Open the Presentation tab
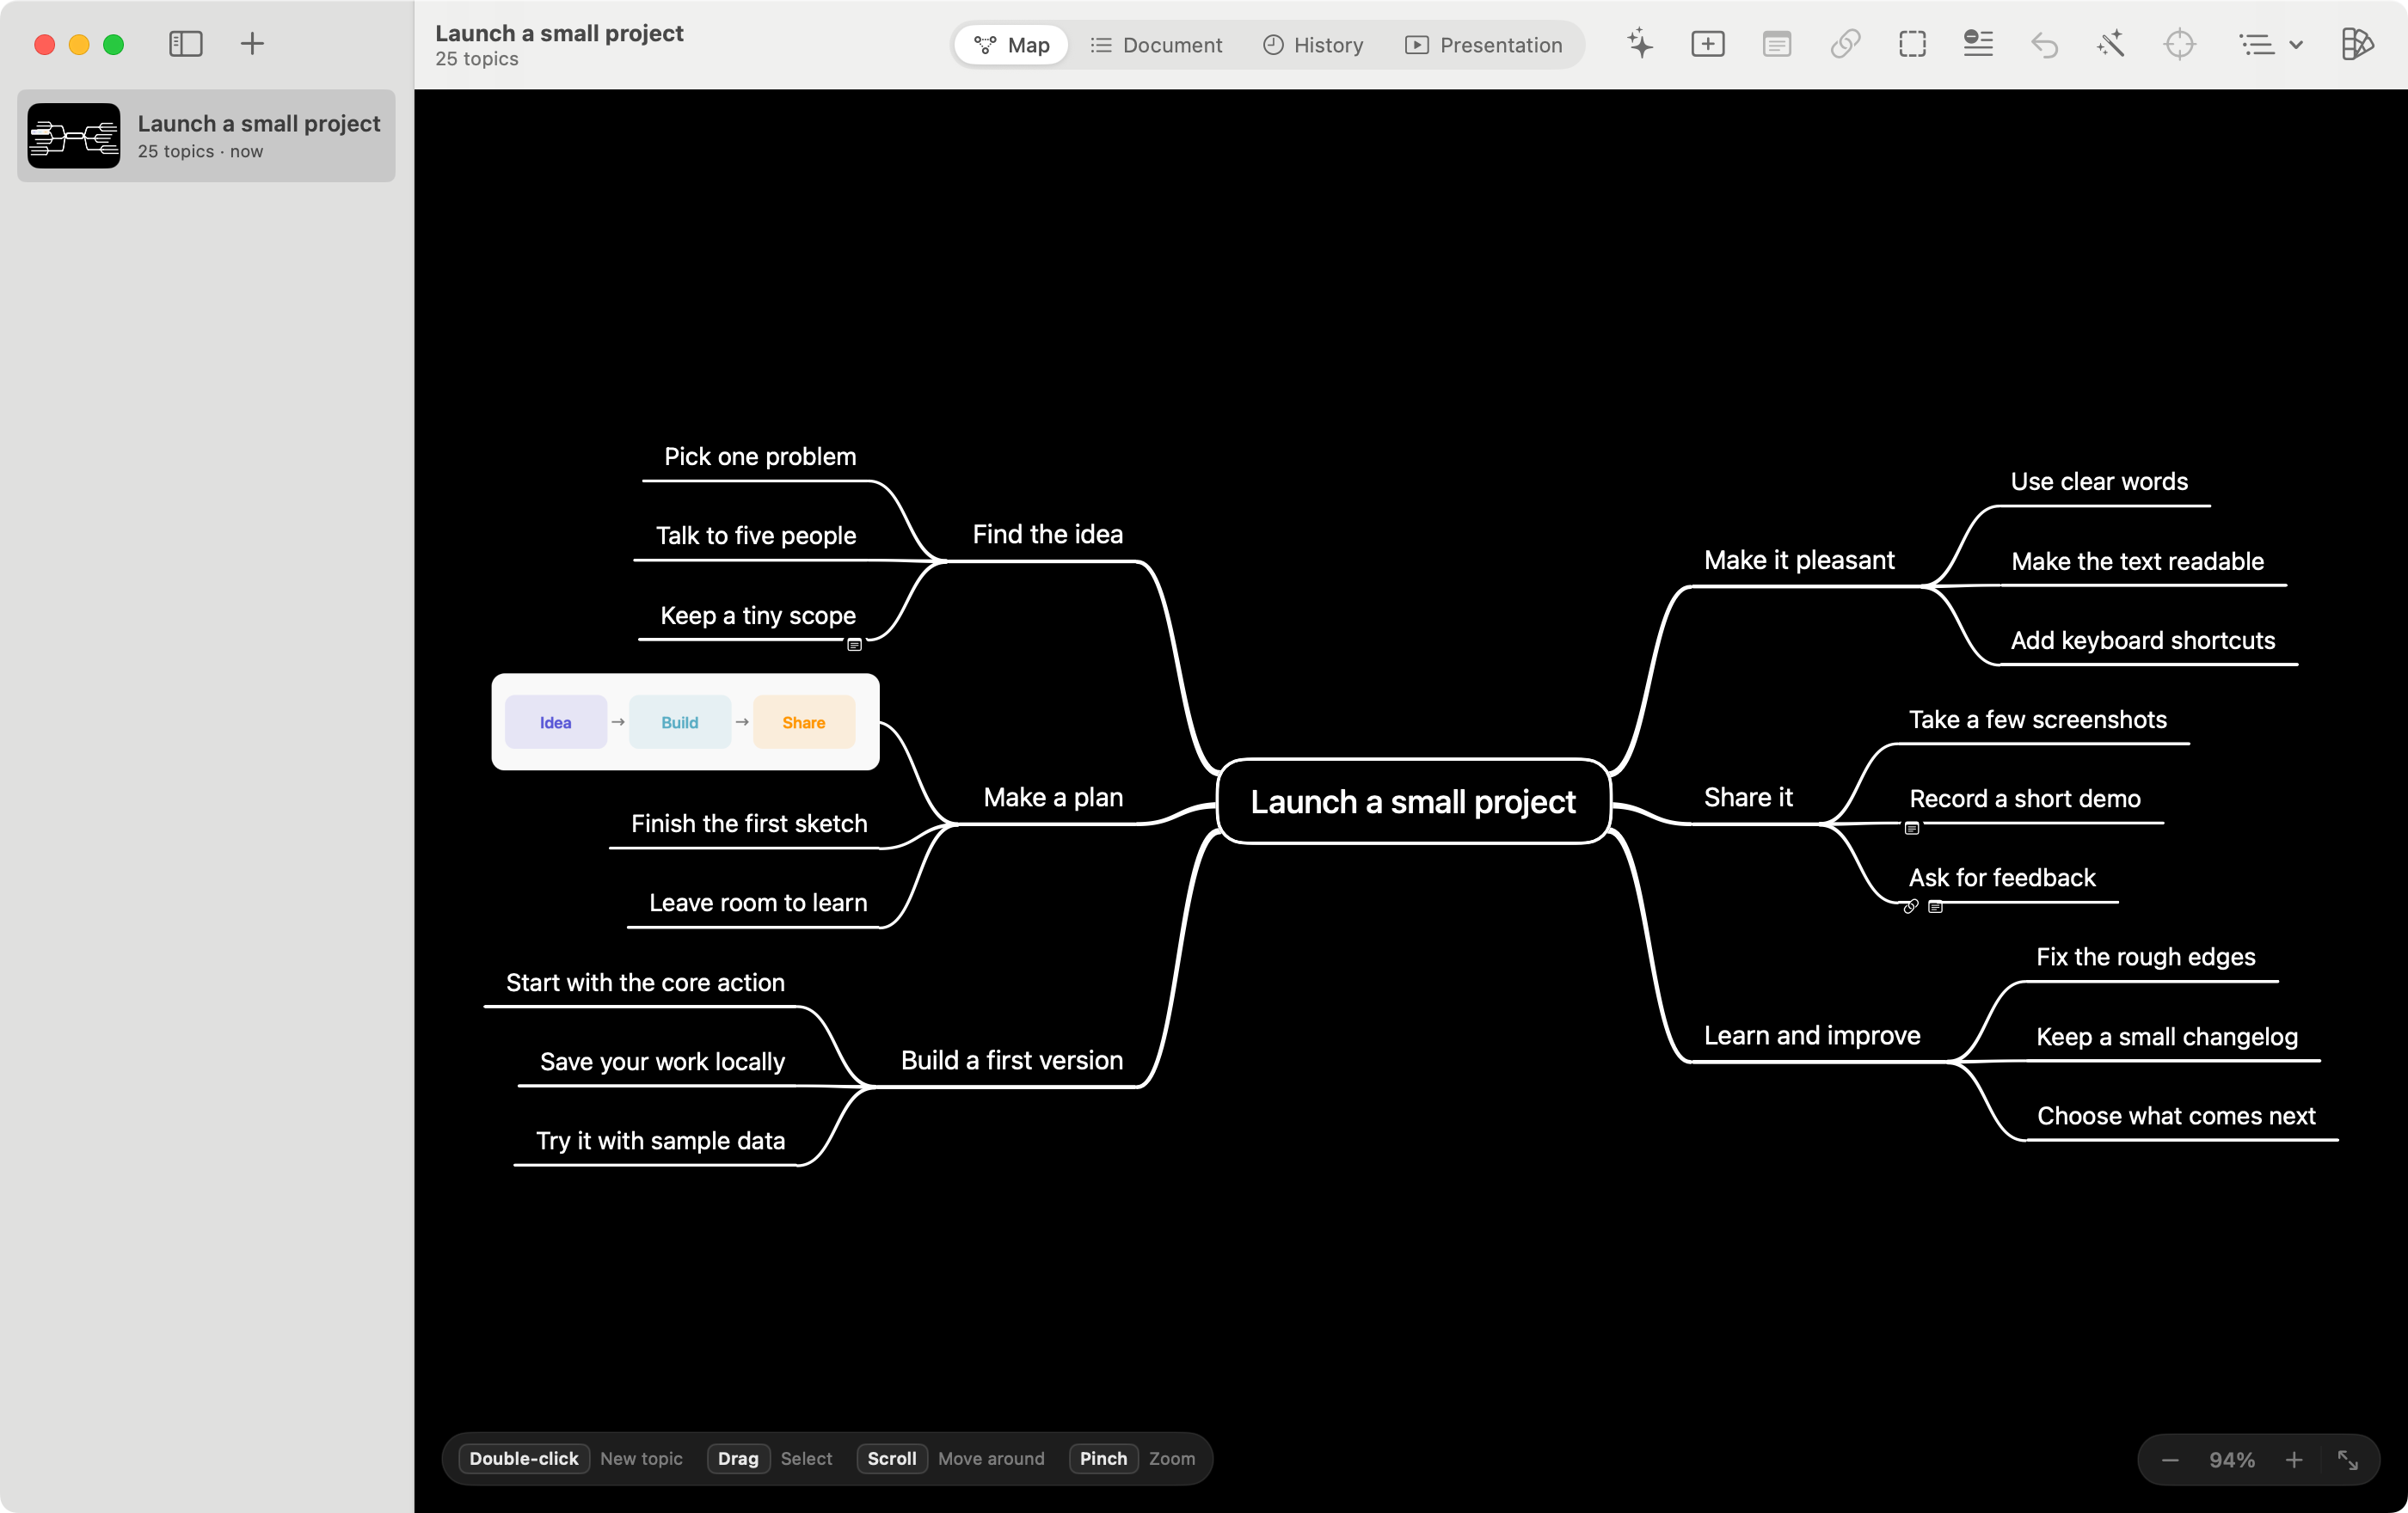The height and width of the screenshot is (1513, 2408). click(1483, 45)
